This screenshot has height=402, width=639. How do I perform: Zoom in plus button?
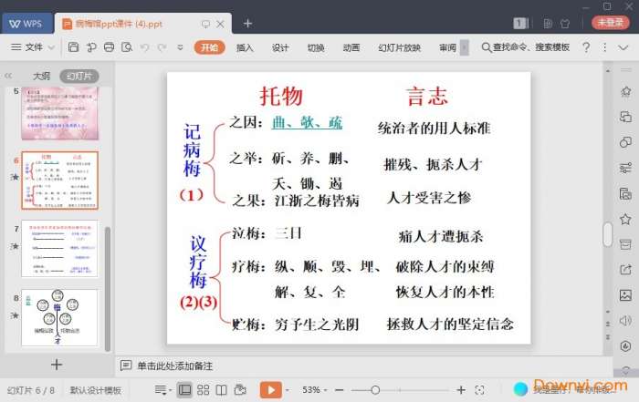pyautogui.click(x=461, y=390)
